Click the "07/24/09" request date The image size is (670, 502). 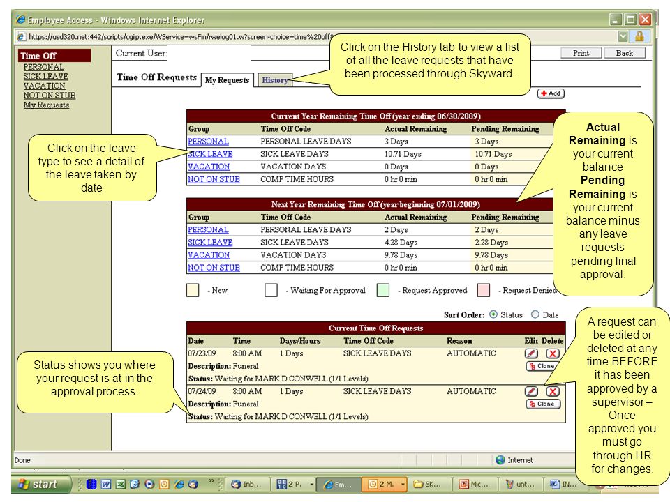[x=202, y=391]
